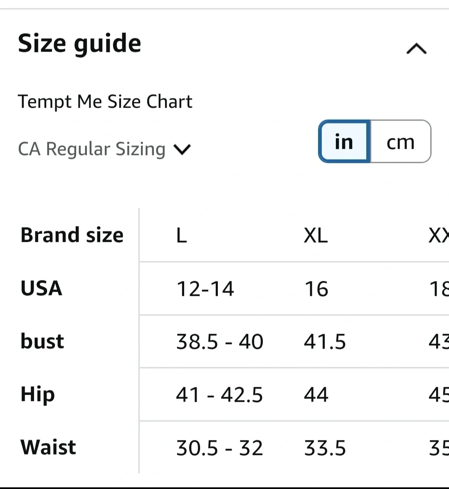Collapse the Size guide section chevron
Viewport: 449px width, 489px height.
(416, 49)
